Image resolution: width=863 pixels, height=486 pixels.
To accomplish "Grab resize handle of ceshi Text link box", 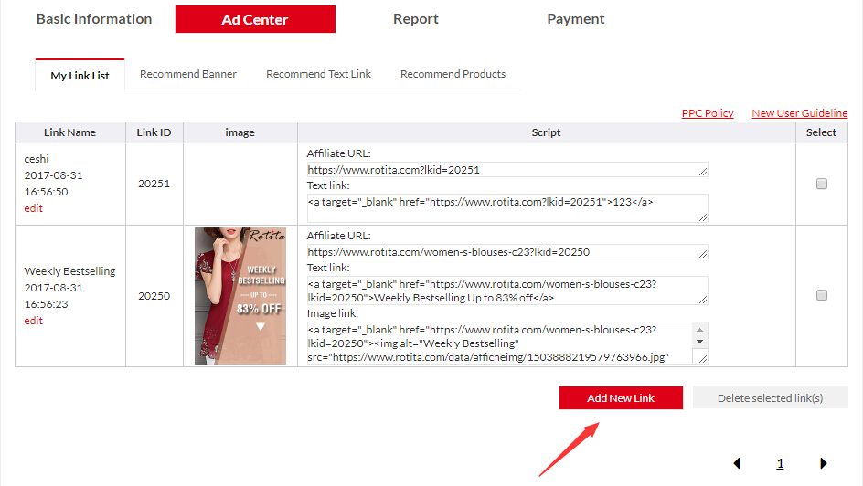I will 703,217.
